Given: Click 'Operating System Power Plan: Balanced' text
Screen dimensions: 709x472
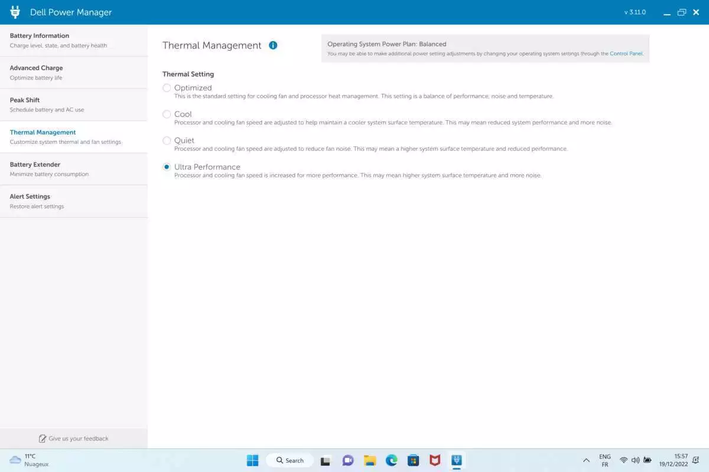Looking at the screenshot, I should (x=387, y=44).
